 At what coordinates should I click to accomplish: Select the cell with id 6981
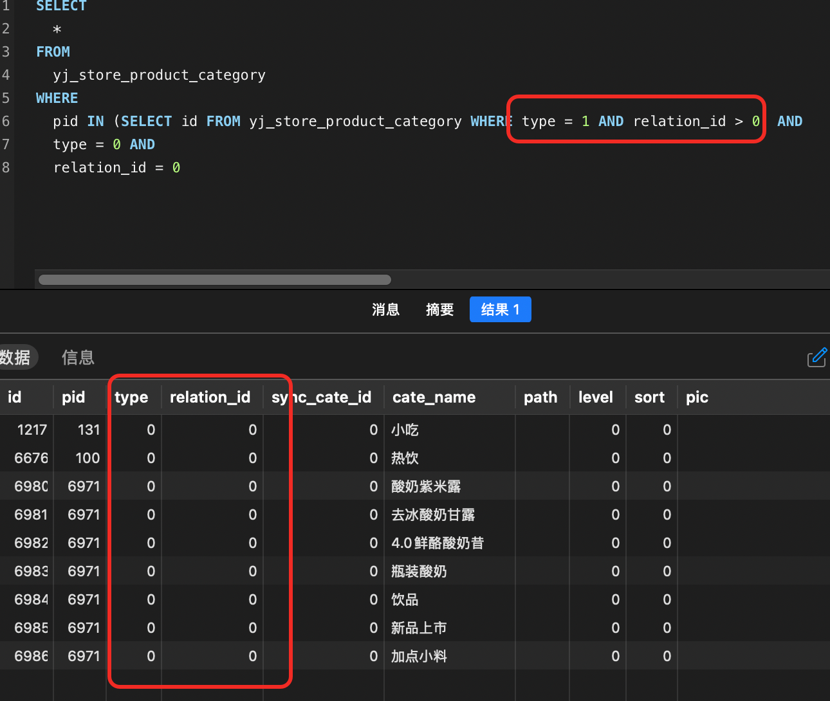pyautogui.click(x=31, y=514)
